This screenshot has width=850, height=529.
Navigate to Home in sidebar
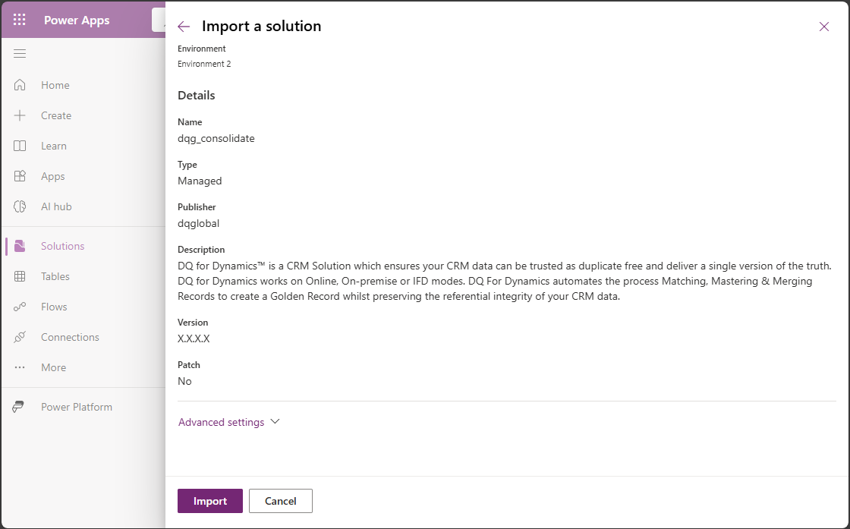click(x=55, y=85)
